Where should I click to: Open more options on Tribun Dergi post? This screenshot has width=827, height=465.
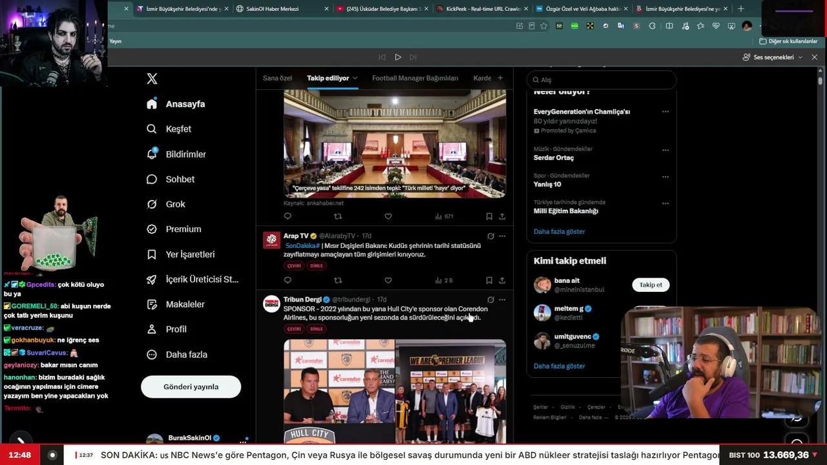(502, 300)
